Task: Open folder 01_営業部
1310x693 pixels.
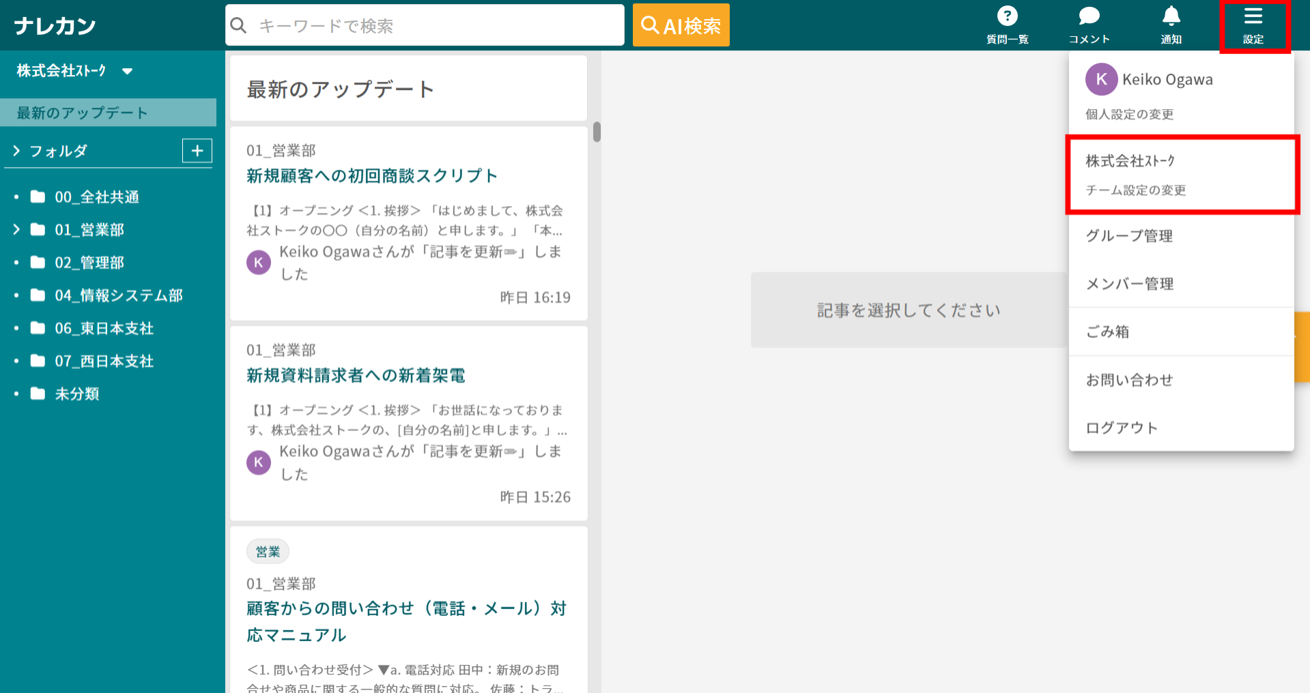Action: (89, 230)
